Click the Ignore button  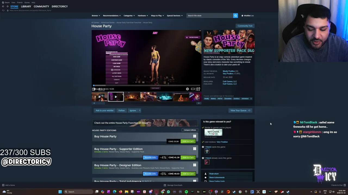pyautogui.click(x=133, y=110)
